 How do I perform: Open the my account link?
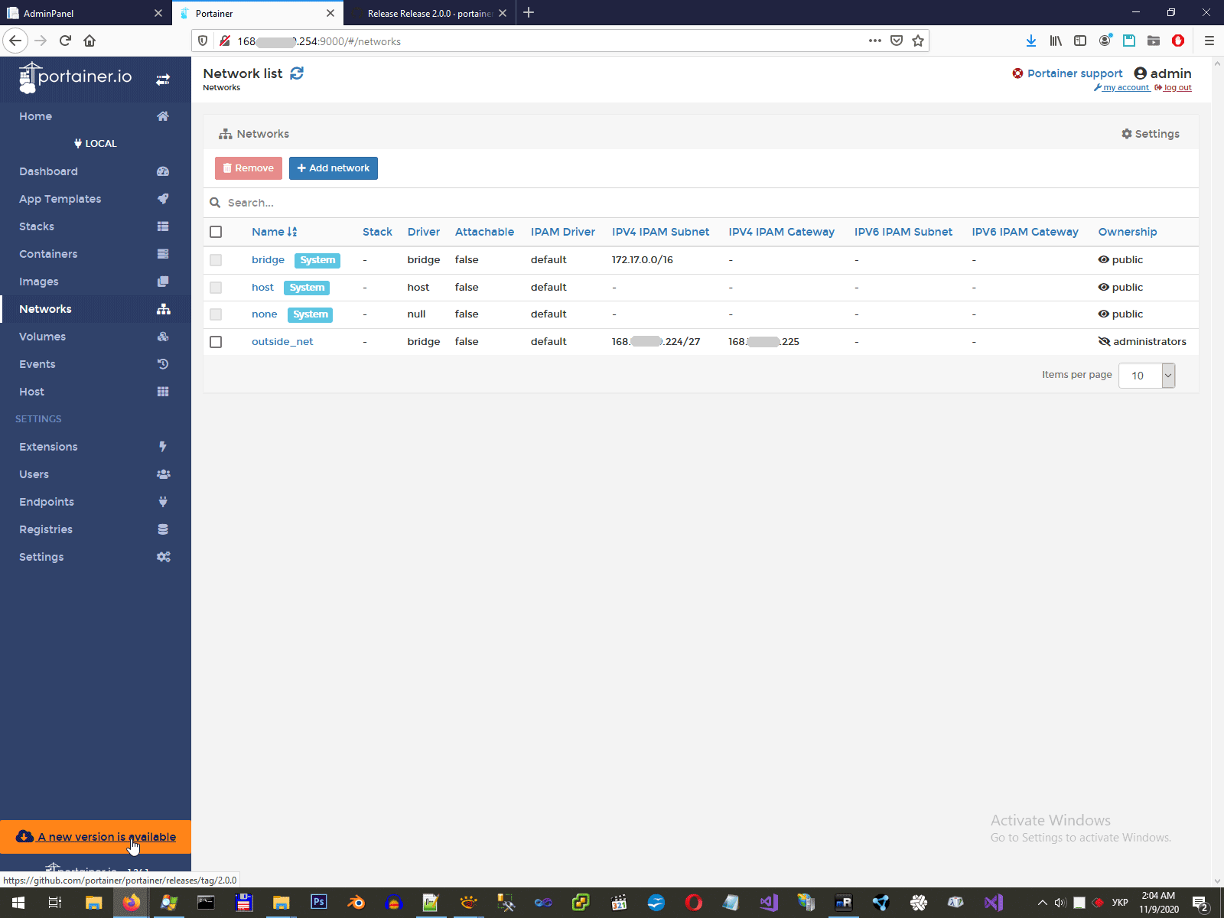[x=1121, y=88]
